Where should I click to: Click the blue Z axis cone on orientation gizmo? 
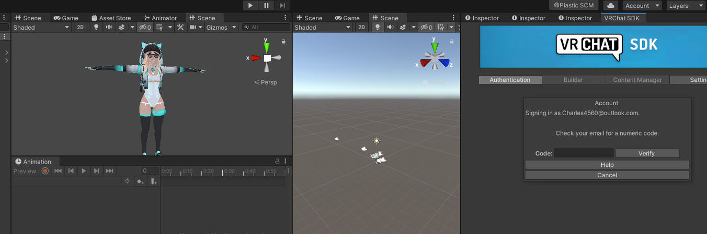coord(445,63)
